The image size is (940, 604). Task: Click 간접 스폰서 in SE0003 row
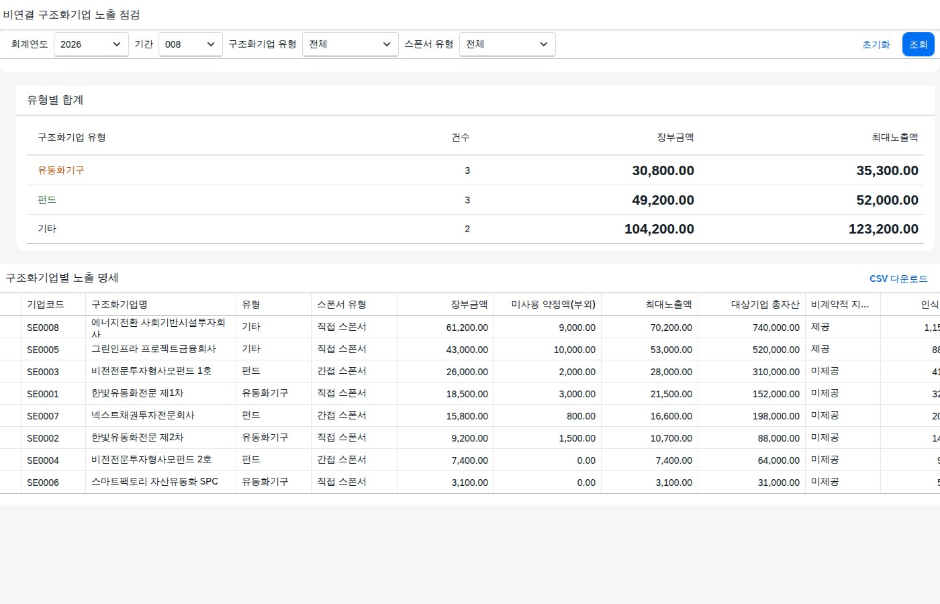354,371
